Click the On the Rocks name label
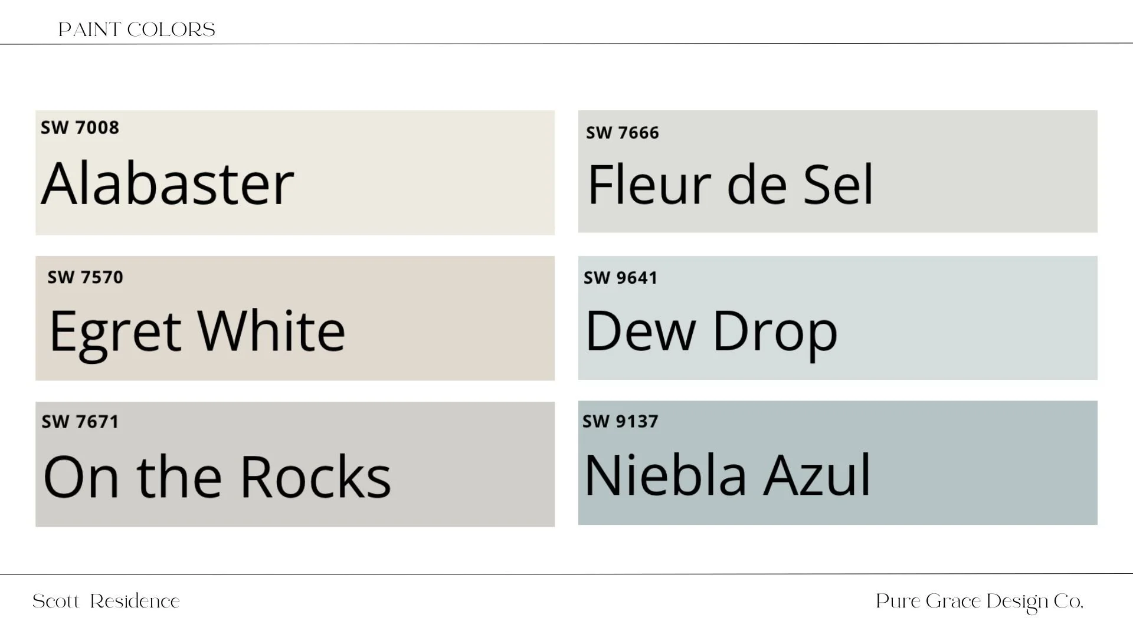The width and height of the screenshot is (1133, 637). pyautogui.click(x=217, y=477)
